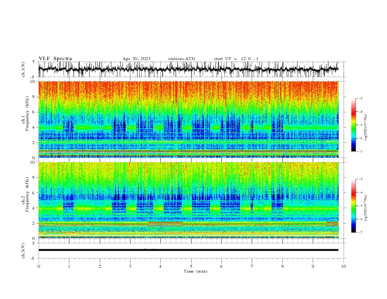Image resolution: width=387 pixels, height=299 pixels.
Task: Click the "-3" label on ch.2 colorbar
Action: point(361,179)
